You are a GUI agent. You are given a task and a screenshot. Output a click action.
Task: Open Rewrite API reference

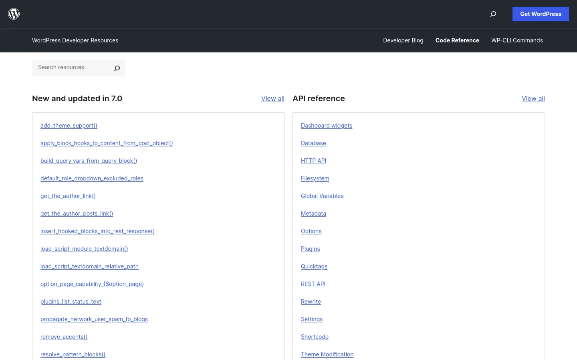click(x=311, y=302)
